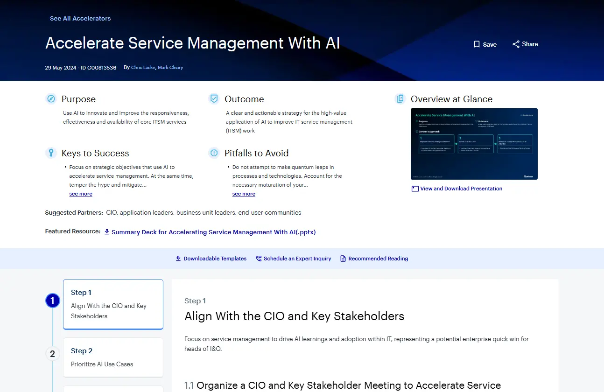Expand Step 2 Prioritize AI Use Cases
The width and height of the screenshot is (604, 392).
pyautogui.click(x=113, y=357)
